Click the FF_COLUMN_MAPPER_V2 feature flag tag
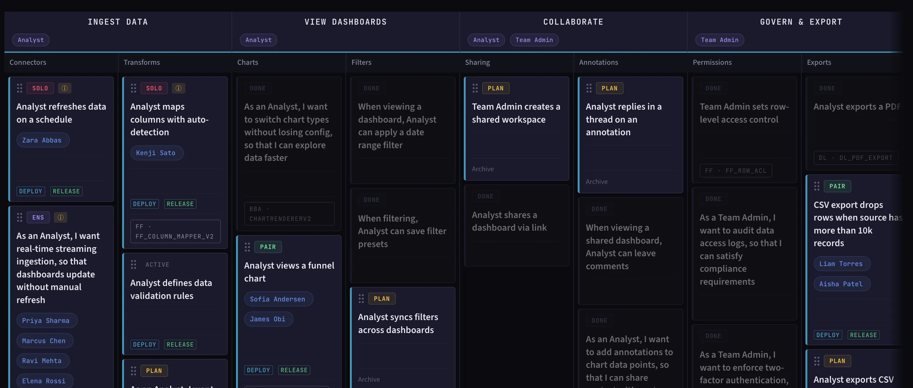This screenshot has height=388, width=913. coord(176,231)
